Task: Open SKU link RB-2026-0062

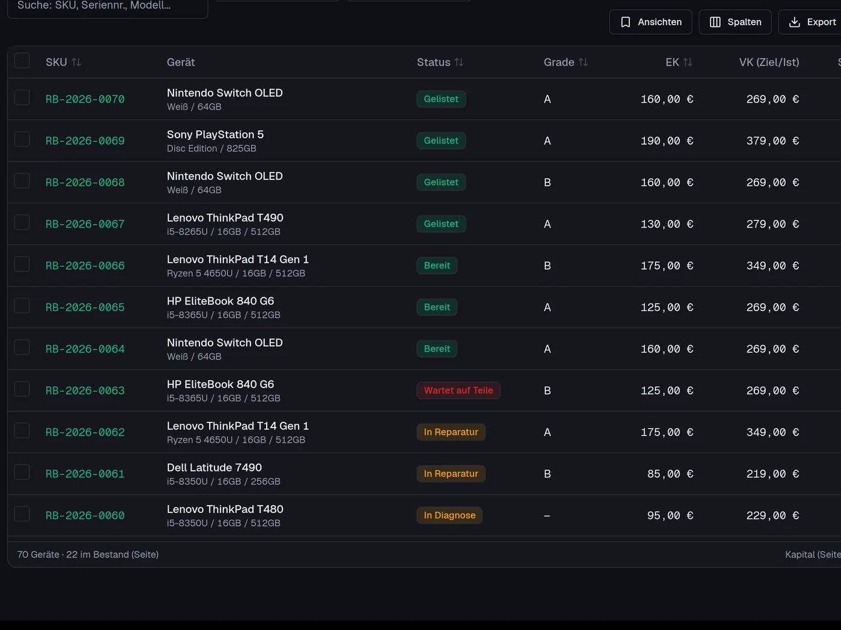Action: [x=85, y=432]
